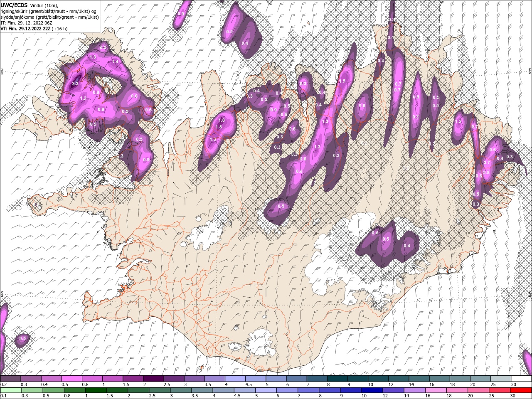The width and height of the screenshot is (532, 399).
Task: Select the bright red 30 rain legend swatch
Action: pos(521,390)
